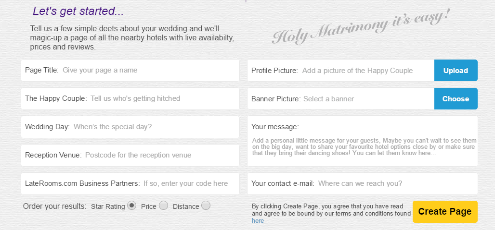Click the Profile Picture text field
Screen dimensions: 495x230
[341, 71]
